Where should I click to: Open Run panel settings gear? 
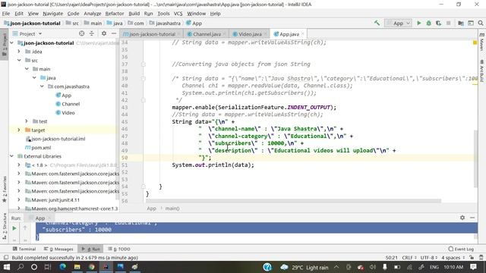point(462,218)
